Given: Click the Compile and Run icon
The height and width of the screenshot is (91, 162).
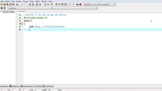Looking at the screenshot, I should point(63,5).
